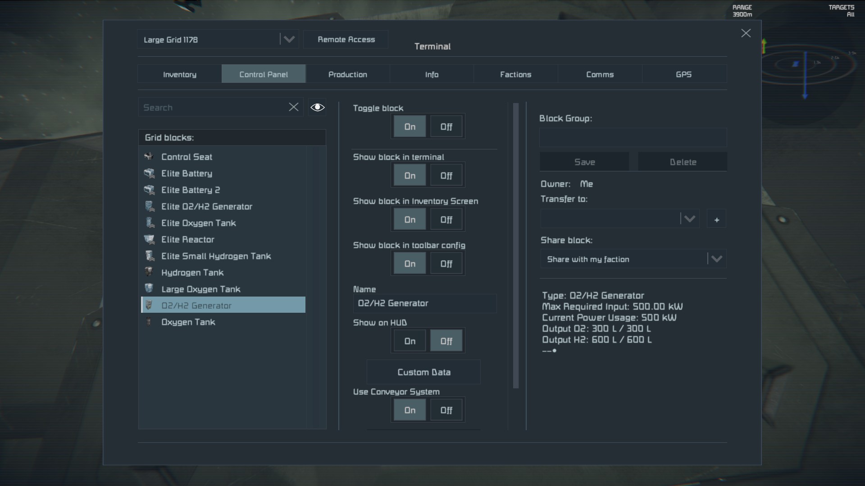Click the Elite Reactor block icon

click(x=149, y=239)
